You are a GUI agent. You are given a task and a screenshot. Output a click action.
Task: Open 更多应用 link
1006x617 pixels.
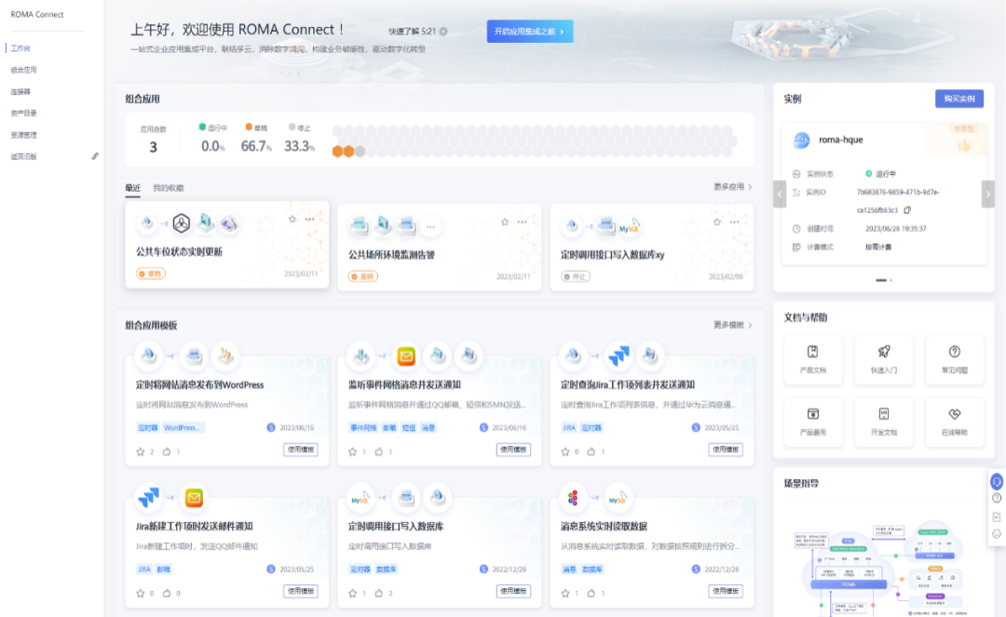pyautogui.click(x=733, y=187)
